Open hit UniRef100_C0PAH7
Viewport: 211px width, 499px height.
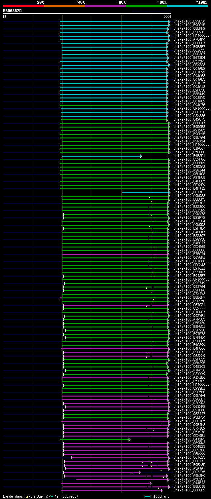[x=190, y=43]
